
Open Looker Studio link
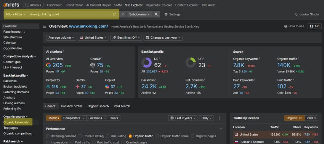pyautogui.click(x=307, y=14)
